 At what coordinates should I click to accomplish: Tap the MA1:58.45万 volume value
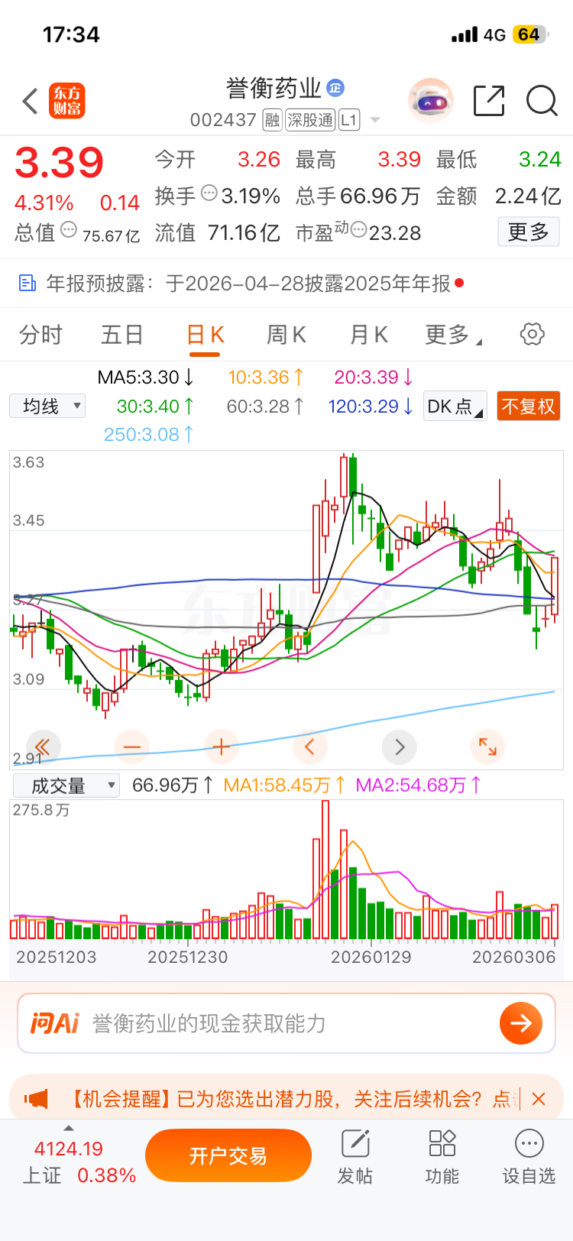point(284,786)
